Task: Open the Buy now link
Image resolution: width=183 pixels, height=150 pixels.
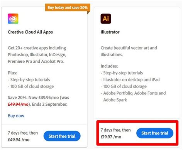Action: pyautogui.click(x=16, y=116)
